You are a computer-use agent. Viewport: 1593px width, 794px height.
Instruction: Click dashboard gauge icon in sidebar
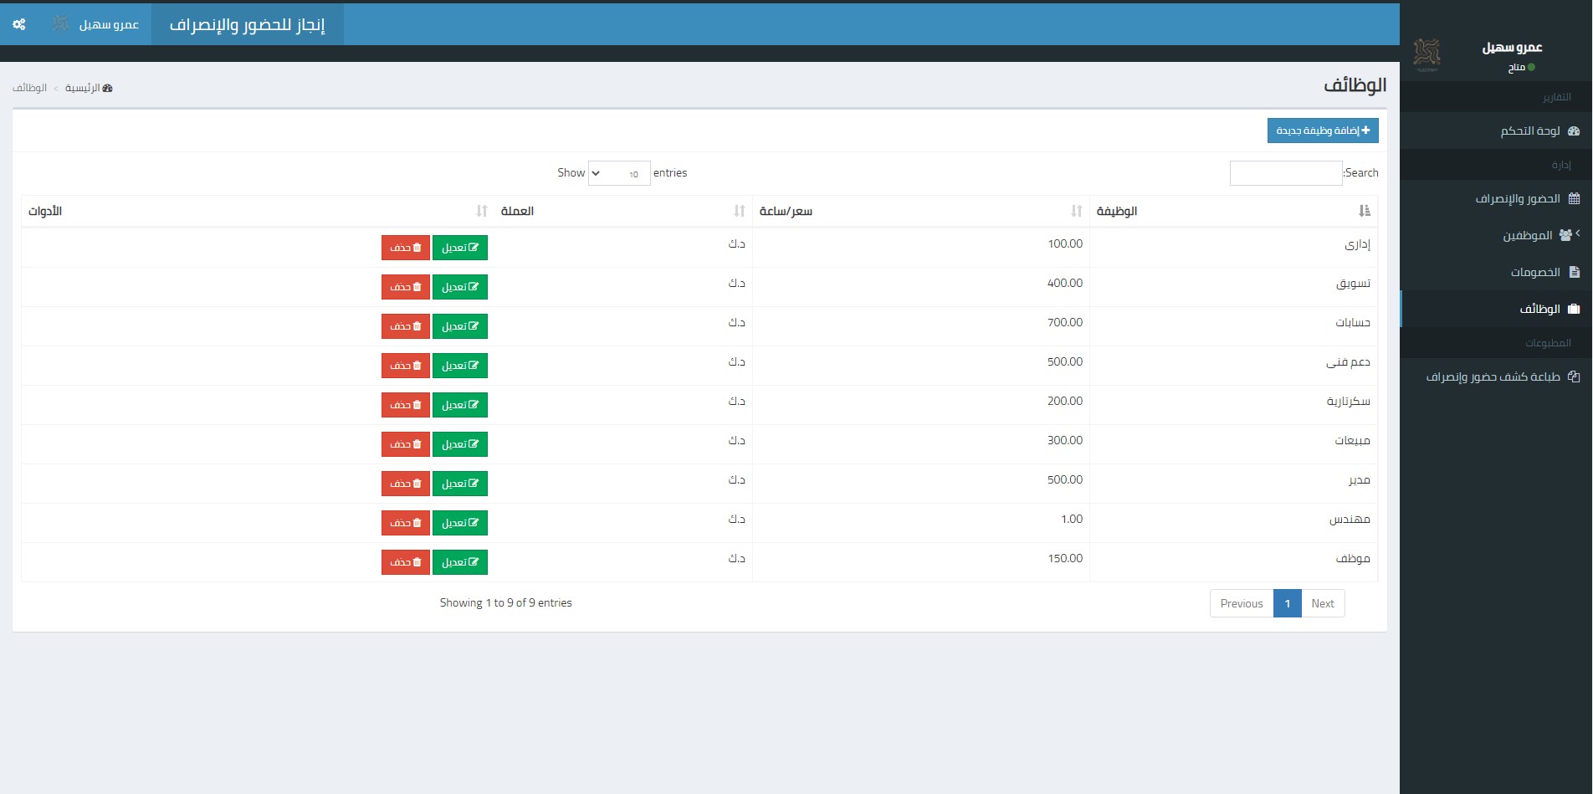pos(1574,131)
